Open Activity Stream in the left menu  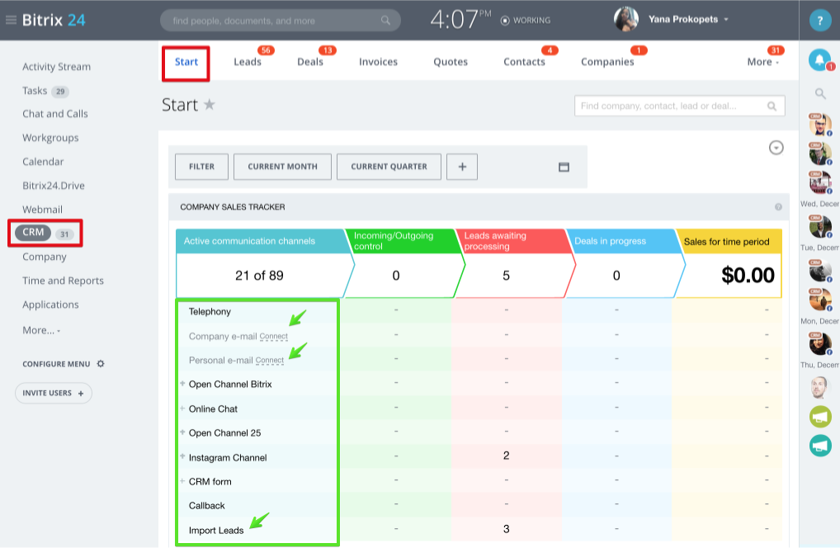(x=56, y=67)
